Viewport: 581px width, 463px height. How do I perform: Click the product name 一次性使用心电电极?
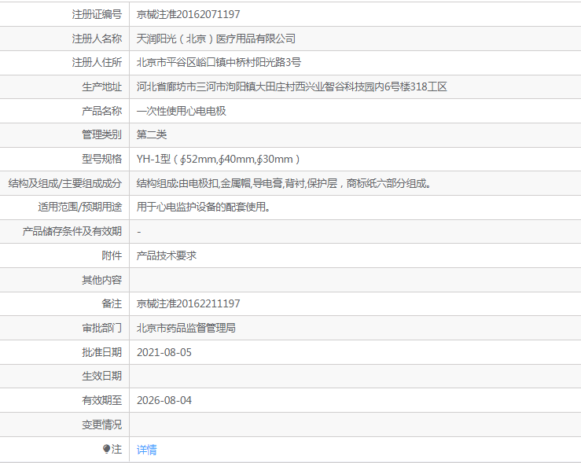pyautogui.click(x=181, y=111)
